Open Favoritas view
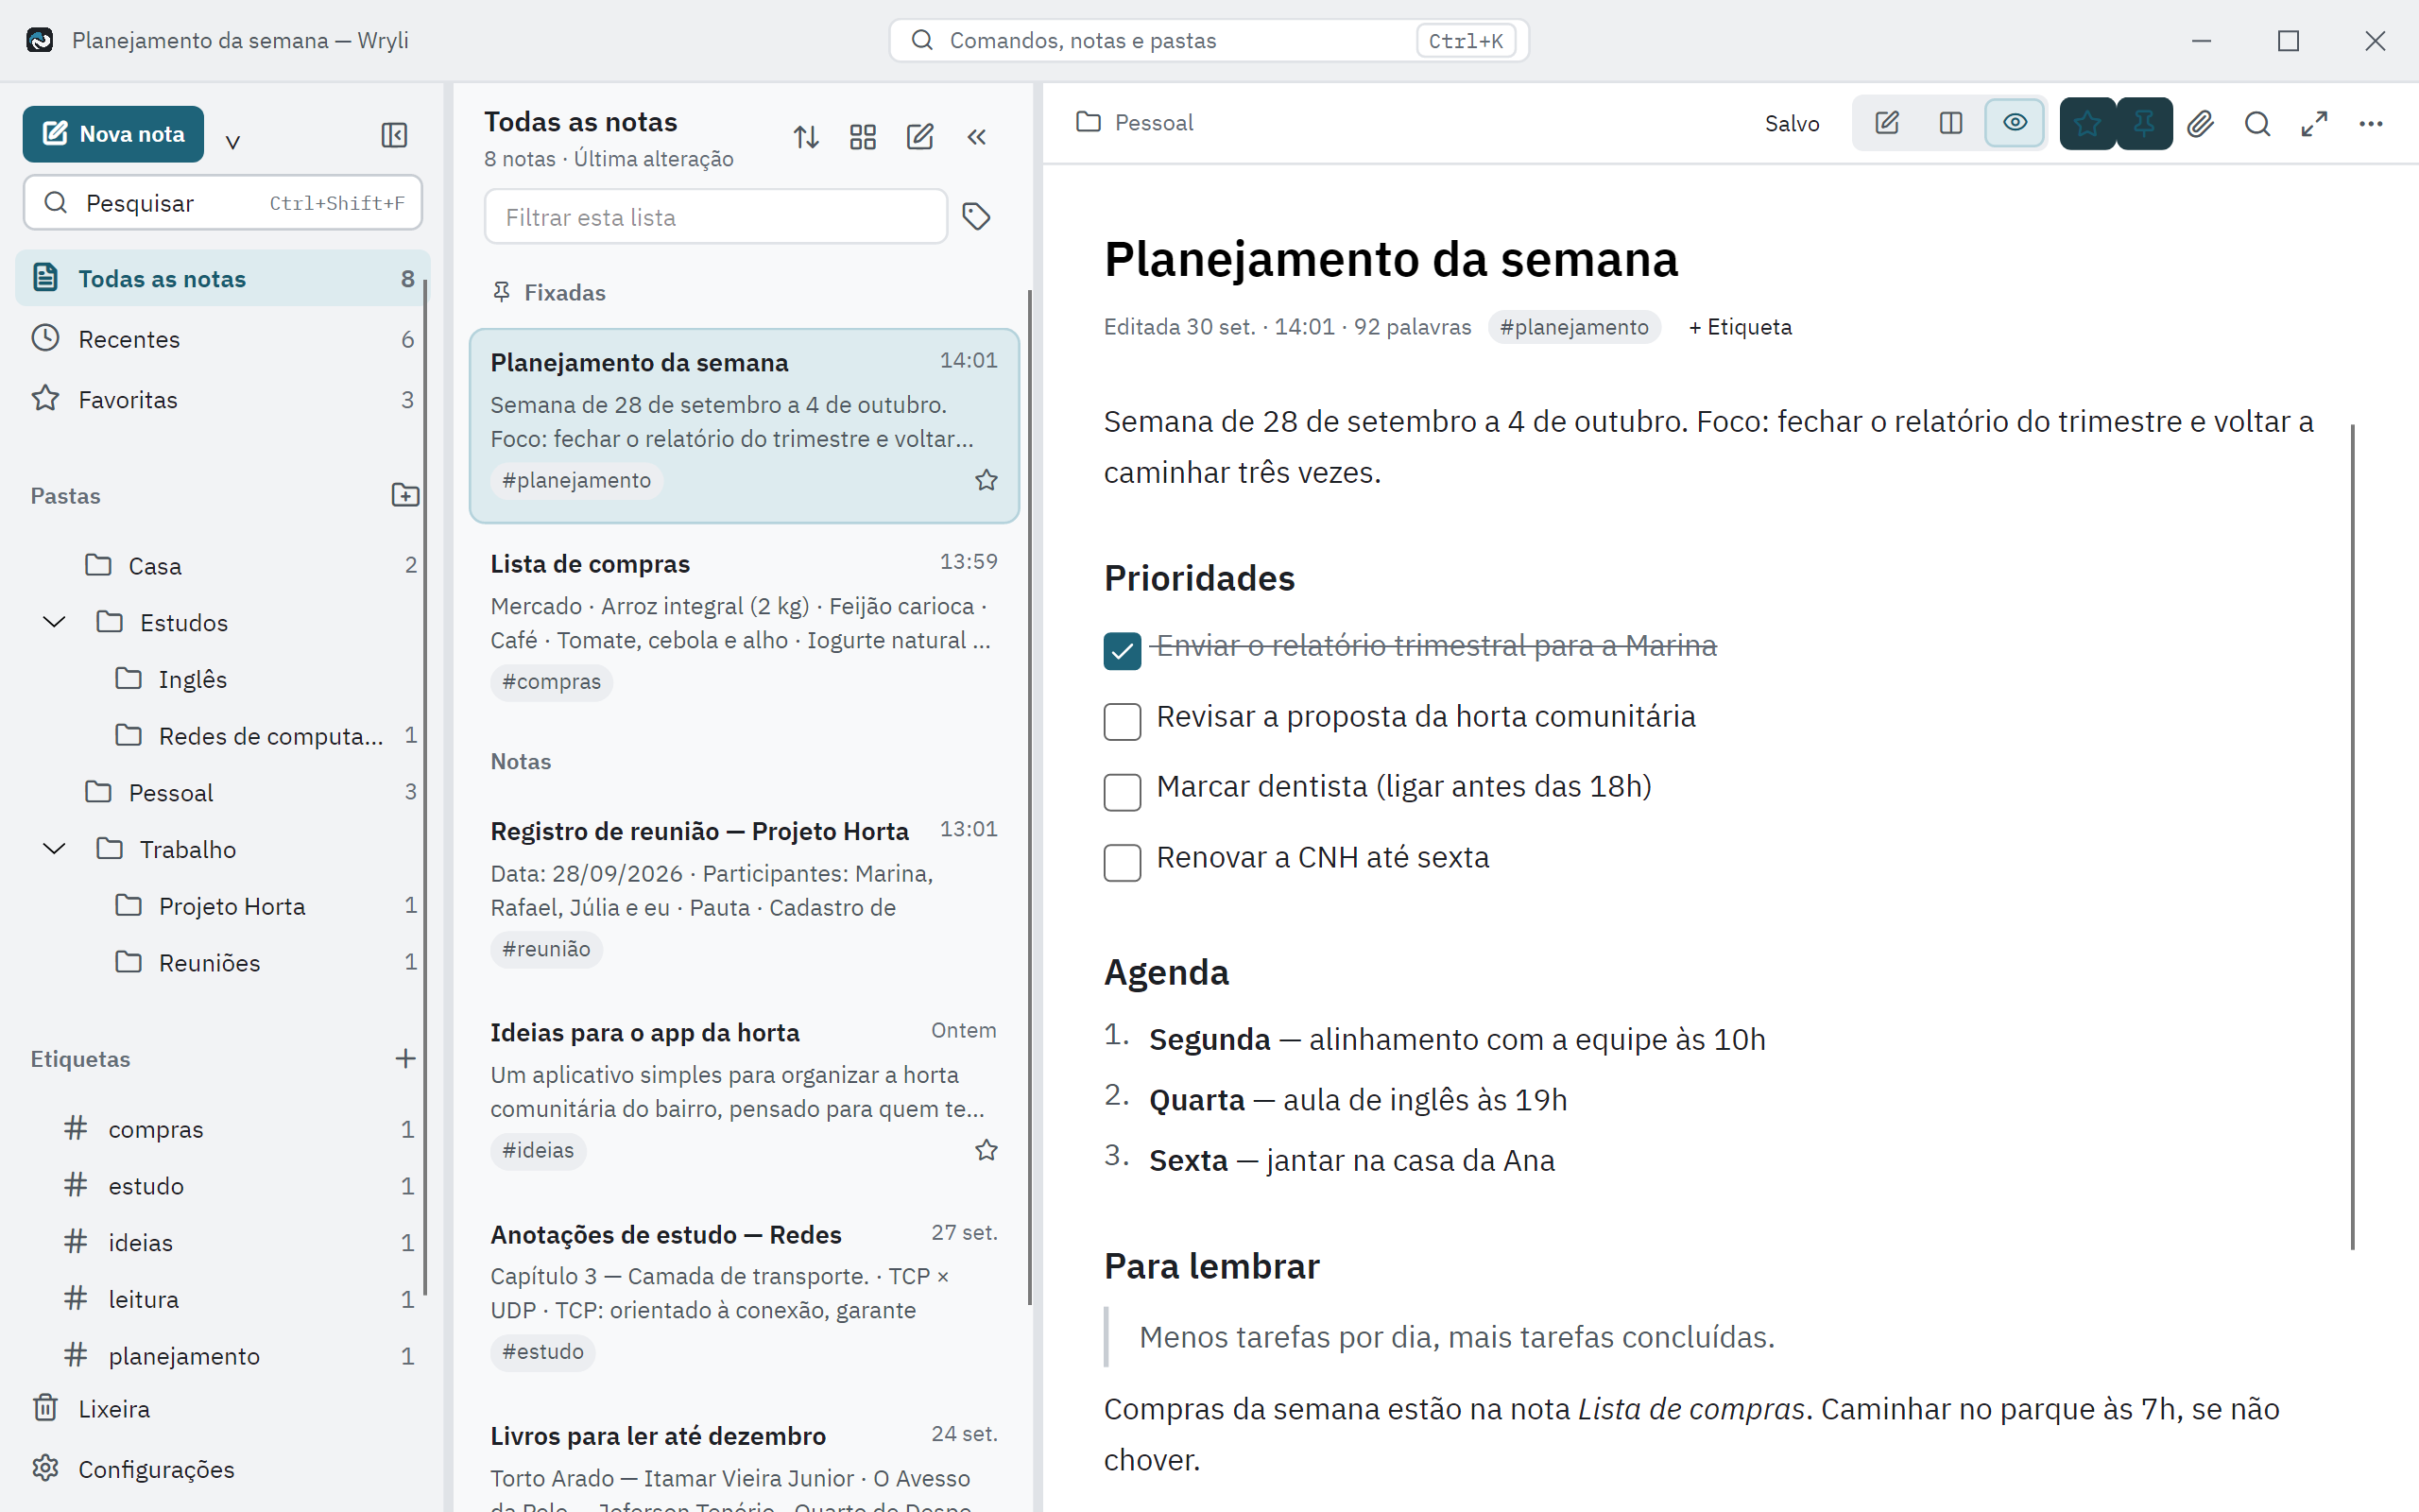This screenshot has width=2419, height=1512. tap(222, 399)
